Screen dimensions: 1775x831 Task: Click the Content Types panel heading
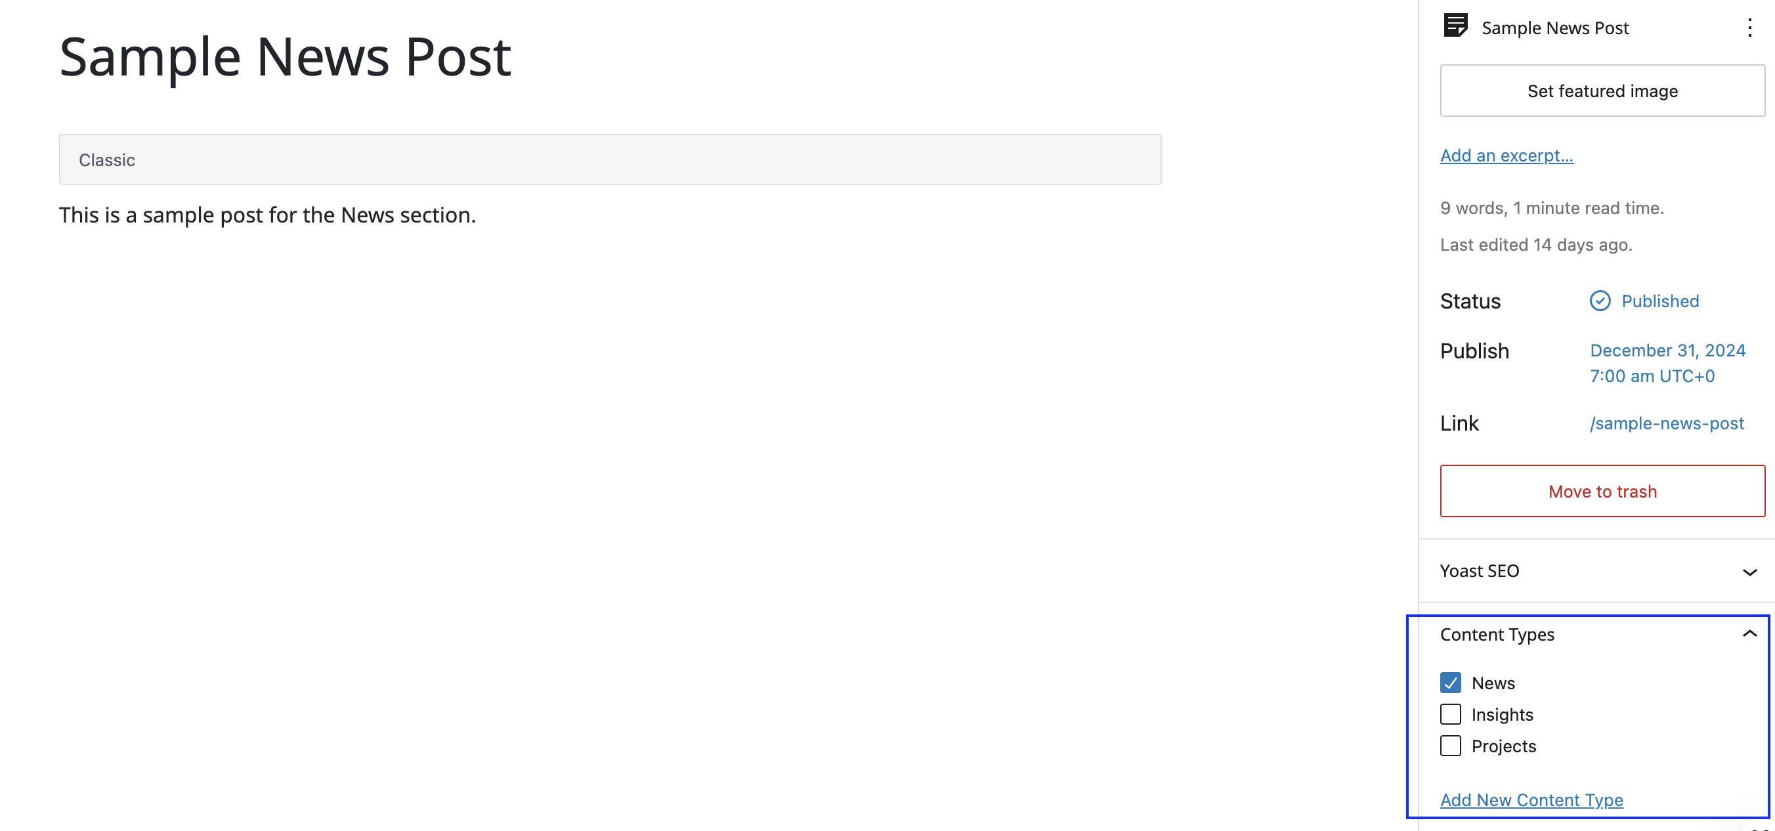[x=1497, y=635]
